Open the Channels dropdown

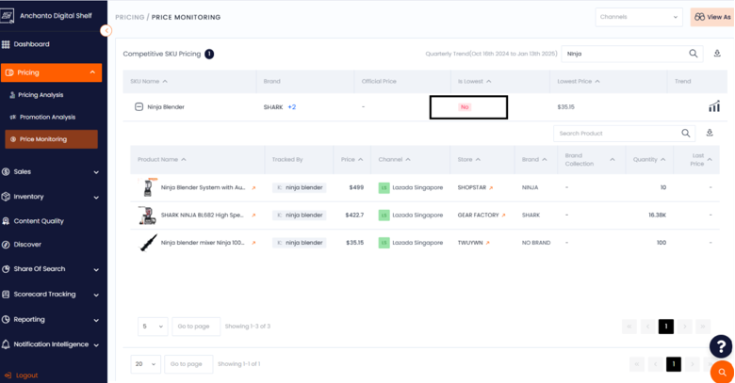tap(639, 17)
